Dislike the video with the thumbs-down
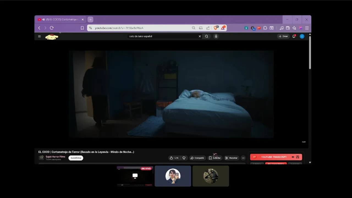The height and width of the screenshot is (198, 352). (184, 158)
